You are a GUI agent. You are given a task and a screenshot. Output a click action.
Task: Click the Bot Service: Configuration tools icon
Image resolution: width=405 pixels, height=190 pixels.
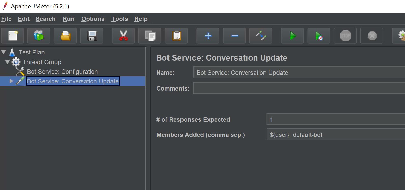20,71
